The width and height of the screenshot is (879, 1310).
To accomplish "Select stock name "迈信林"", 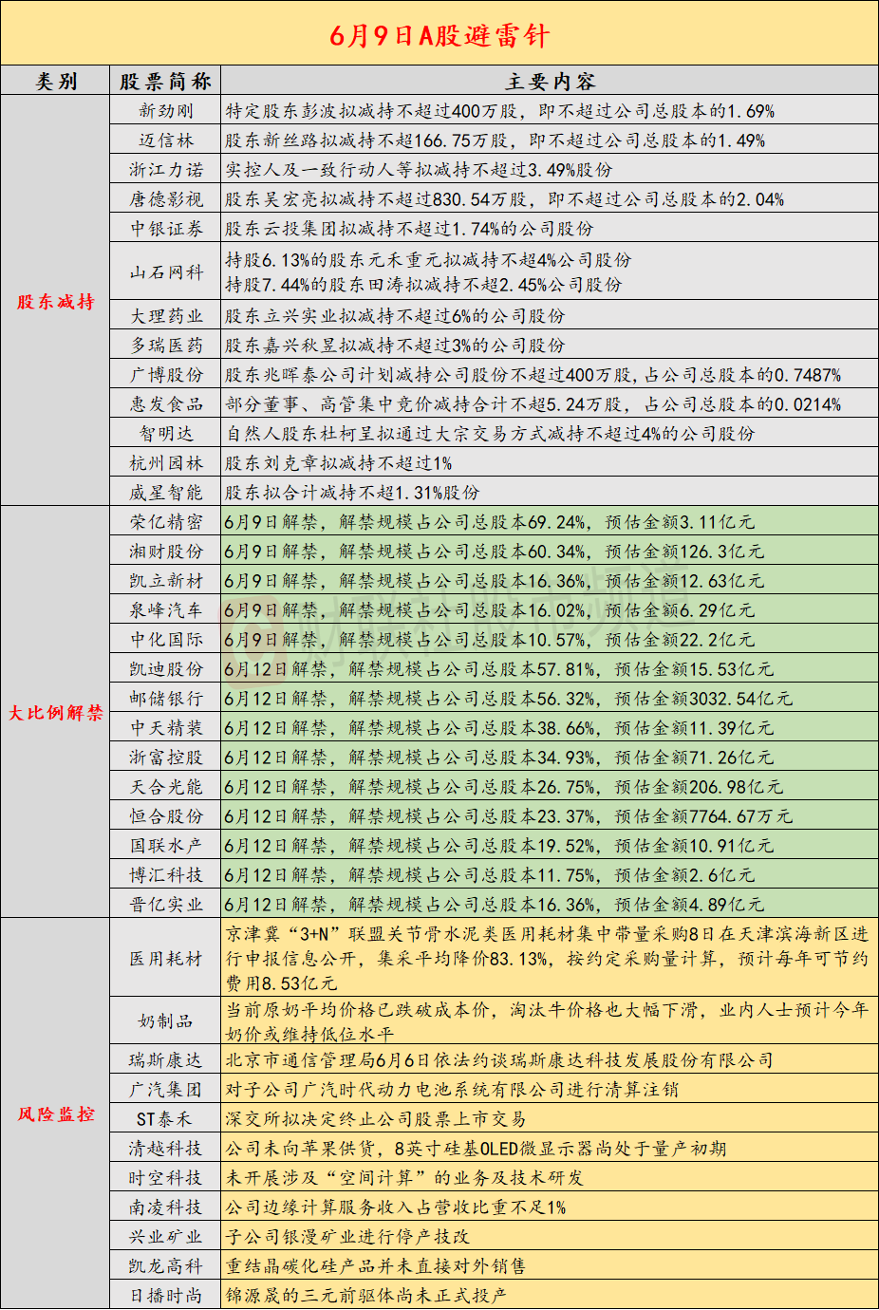I will tap(166, 140).
